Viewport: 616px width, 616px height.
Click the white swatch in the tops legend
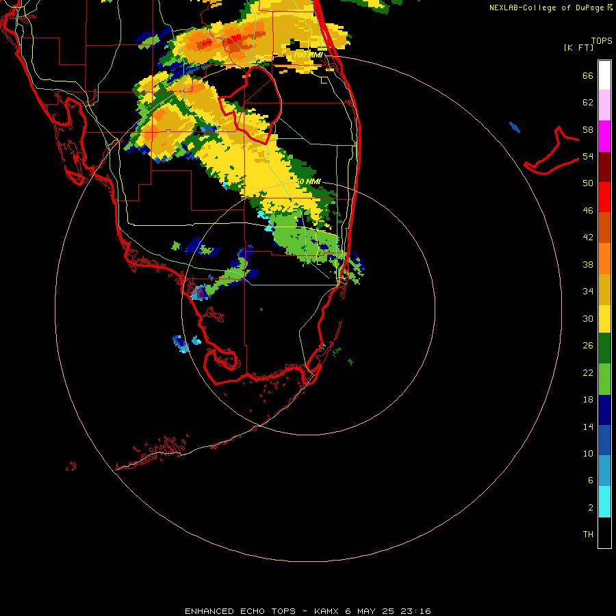(604, 75)
